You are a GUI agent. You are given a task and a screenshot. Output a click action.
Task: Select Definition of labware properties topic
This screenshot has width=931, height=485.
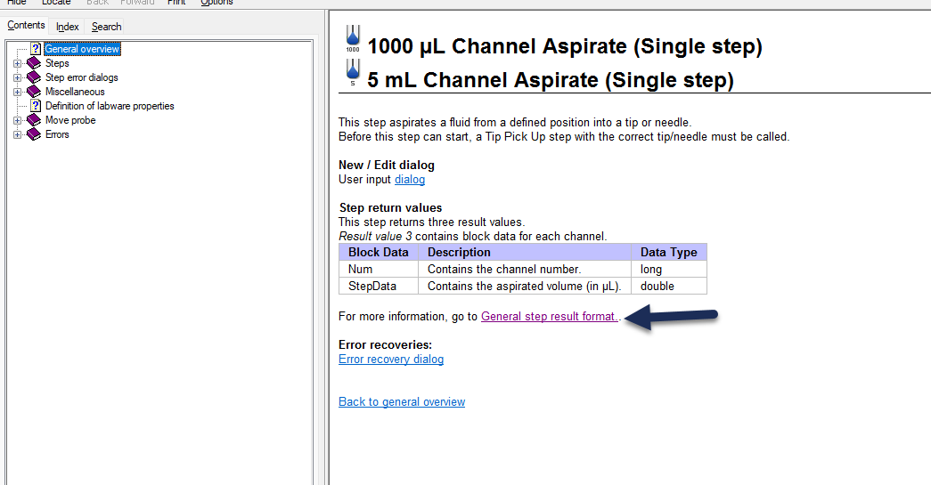click(x=110, y=106)
